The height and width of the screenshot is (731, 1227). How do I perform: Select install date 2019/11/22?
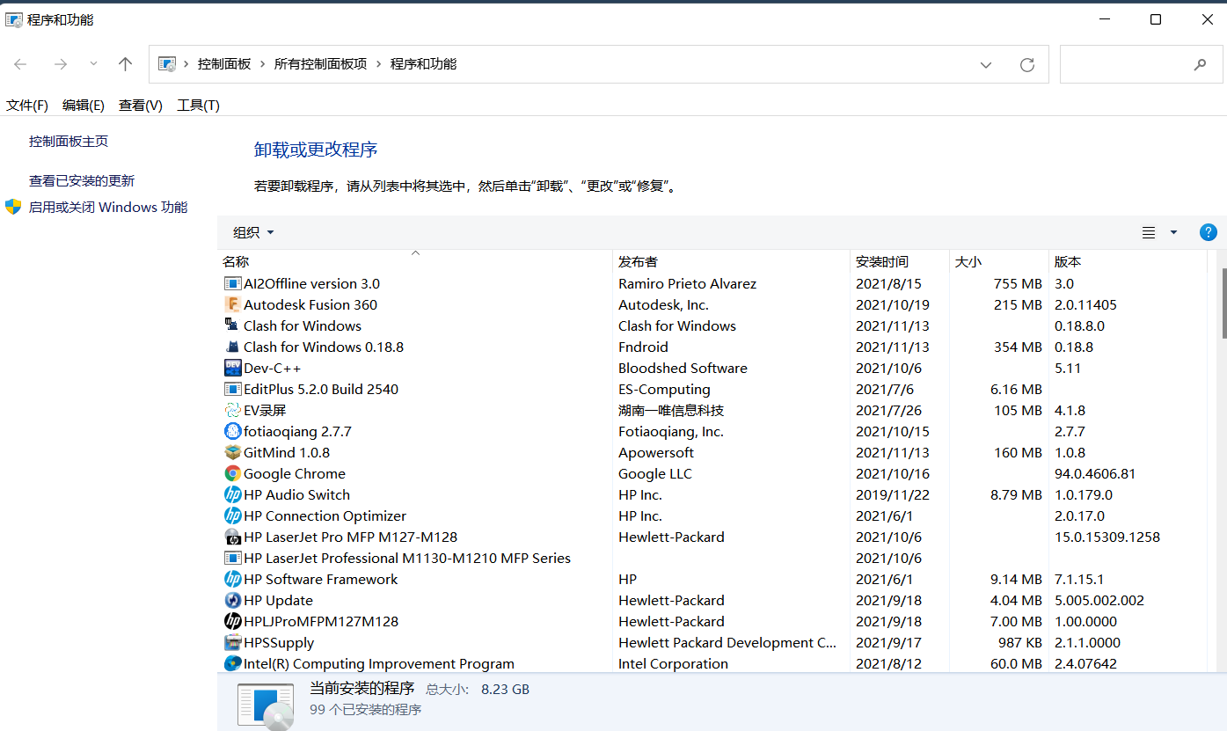tap(891, 494)
